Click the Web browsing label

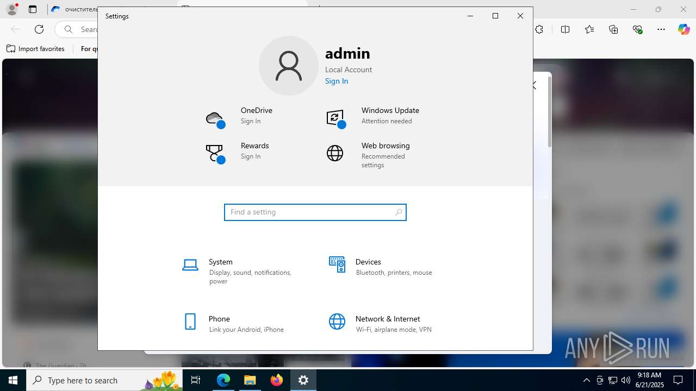coord(386,146)
